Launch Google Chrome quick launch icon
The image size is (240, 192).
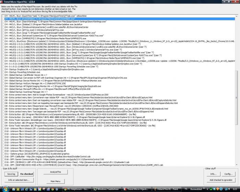(x=52, y=189)
